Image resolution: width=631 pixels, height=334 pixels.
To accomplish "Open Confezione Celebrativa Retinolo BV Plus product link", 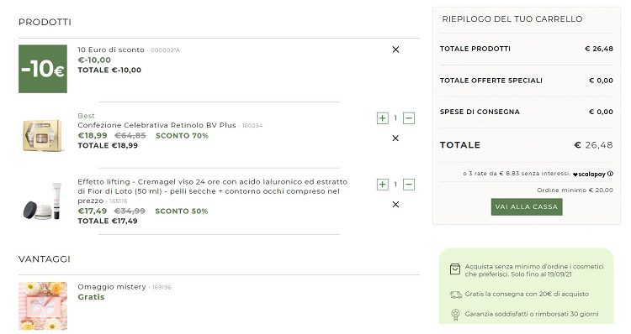I will click(156, 125).
